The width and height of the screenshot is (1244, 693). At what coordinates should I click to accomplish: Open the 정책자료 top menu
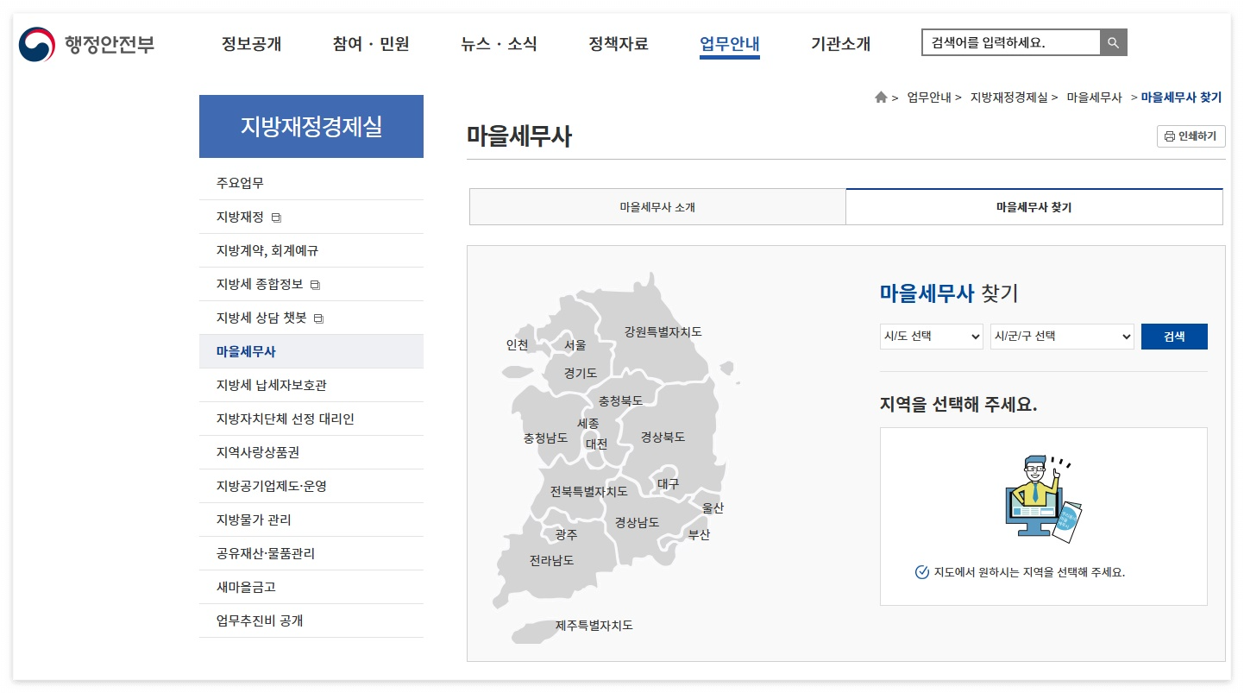click(619, 43)
